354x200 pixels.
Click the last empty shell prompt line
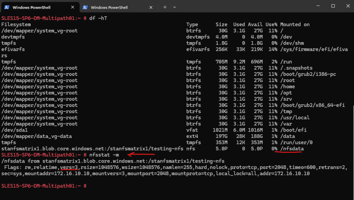44,186
